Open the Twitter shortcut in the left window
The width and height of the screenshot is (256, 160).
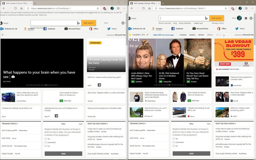pyautogui.click(x=112, y=29)
